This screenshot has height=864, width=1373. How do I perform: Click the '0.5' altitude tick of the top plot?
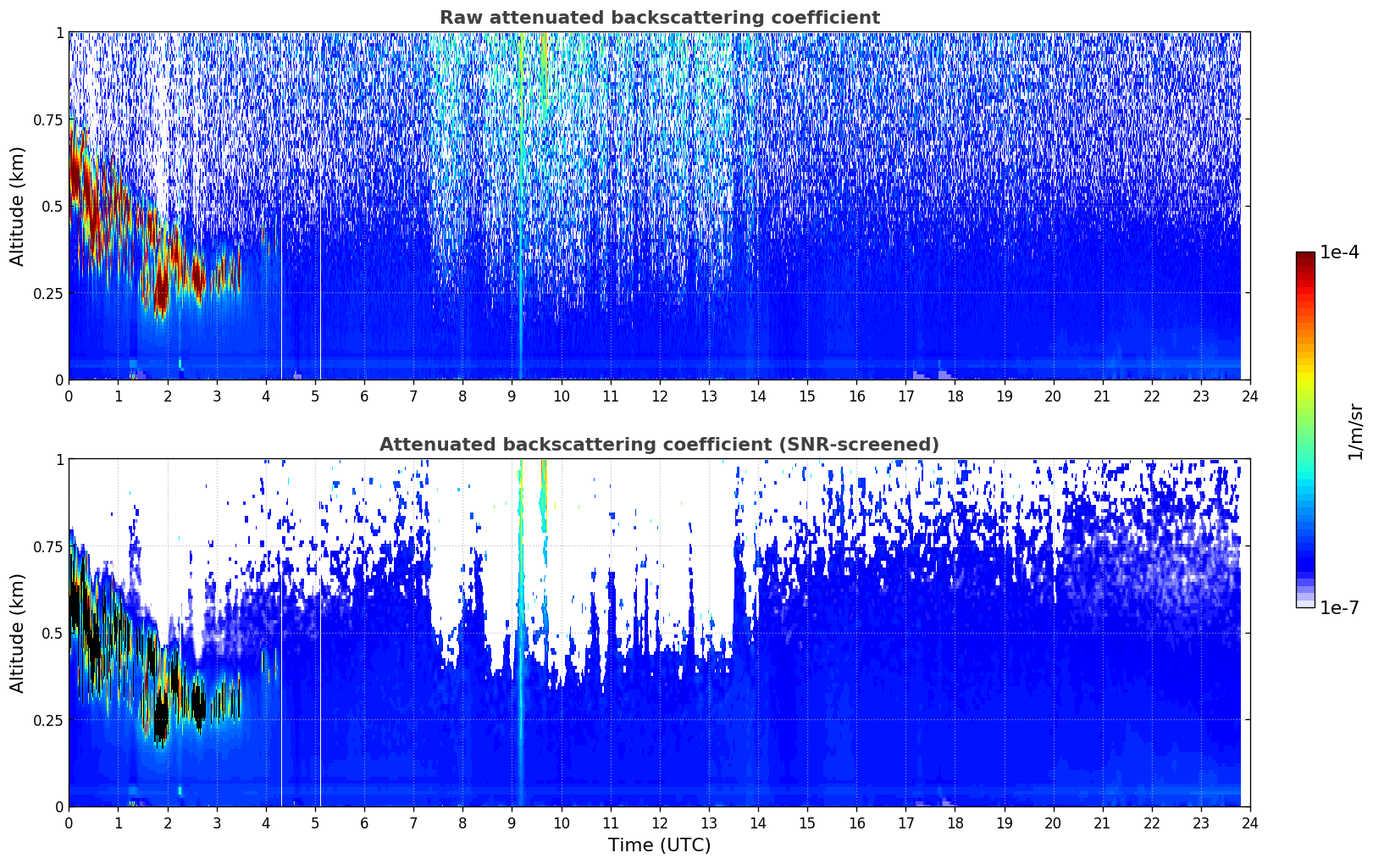(53, 206)
